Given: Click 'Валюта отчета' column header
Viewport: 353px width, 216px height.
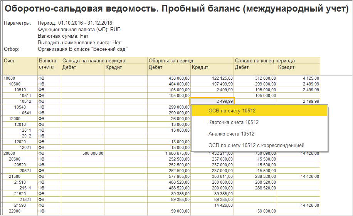Looking at the screenshot, I should (x=49, y=66).
